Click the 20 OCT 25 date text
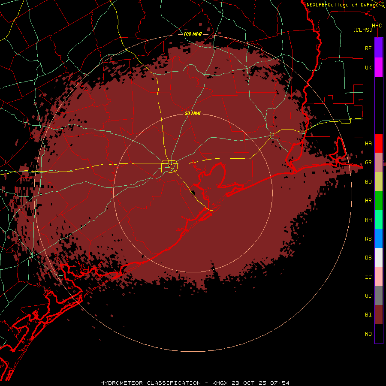Image resolution: width=386 pixels, height=386 pixels. click(x=249, y=383)
